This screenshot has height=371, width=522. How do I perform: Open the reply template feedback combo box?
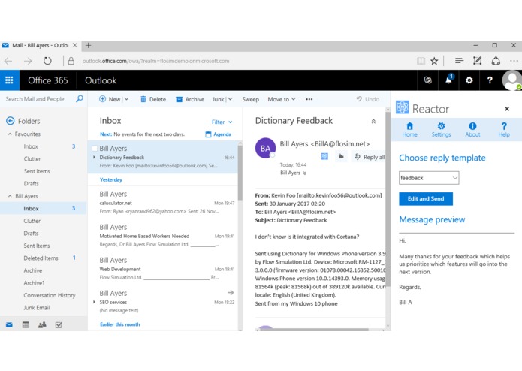coord(429,178)
